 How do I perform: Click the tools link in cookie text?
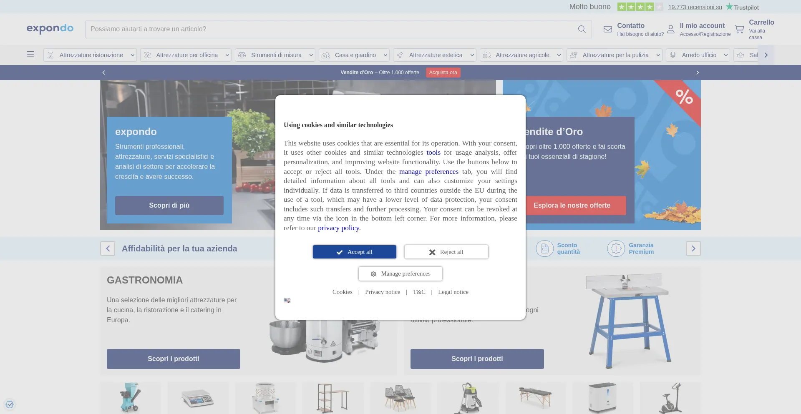(433, 153)
